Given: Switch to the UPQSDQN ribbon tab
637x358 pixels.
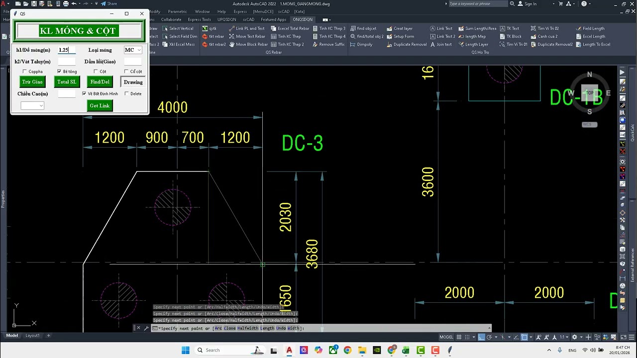Looking at the screenshot, I should [x=226, y=19].
